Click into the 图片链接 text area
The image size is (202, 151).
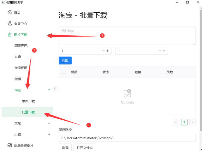tap(127, 36)
